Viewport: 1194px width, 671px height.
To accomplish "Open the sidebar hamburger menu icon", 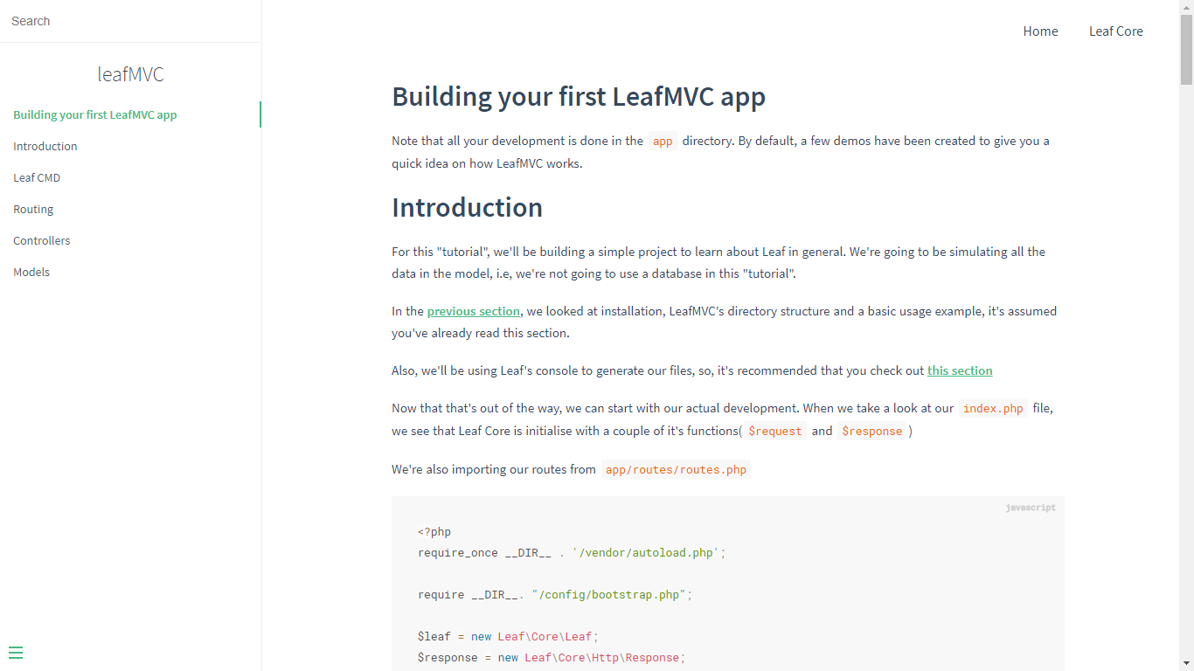I will tap(16, 653).
